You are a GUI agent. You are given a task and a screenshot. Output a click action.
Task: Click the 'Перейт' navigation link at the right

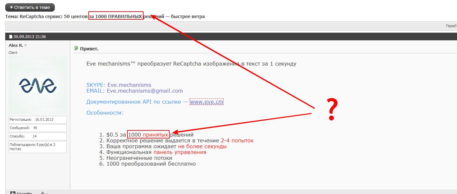[x=451, y=26]
